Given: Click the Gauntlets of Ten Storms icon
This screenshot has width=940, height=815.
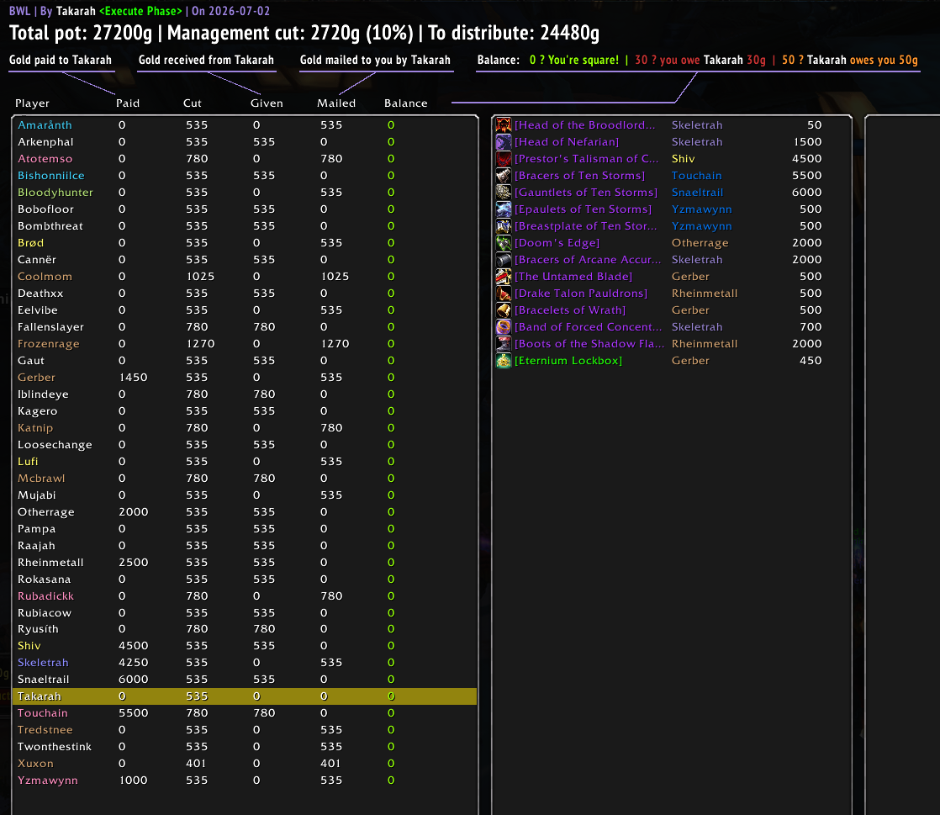Looking at the screenshot, I should (x=504, y=192).
